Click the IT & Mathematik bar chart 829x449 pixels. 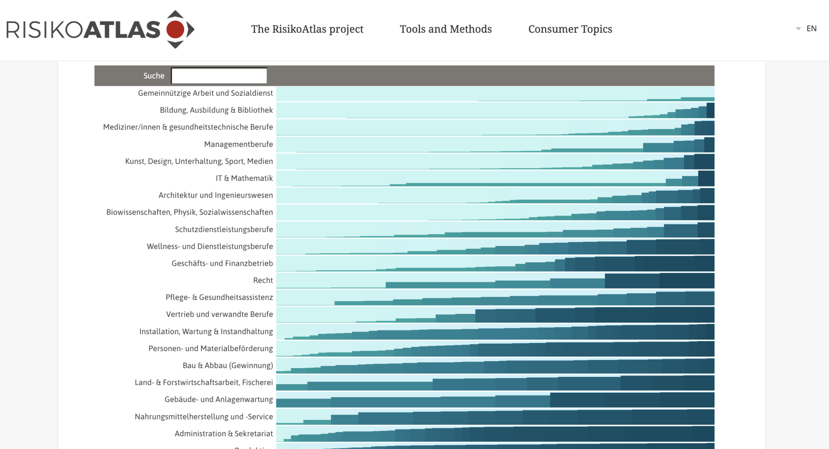pyautogui.click(x=495, y=179)
